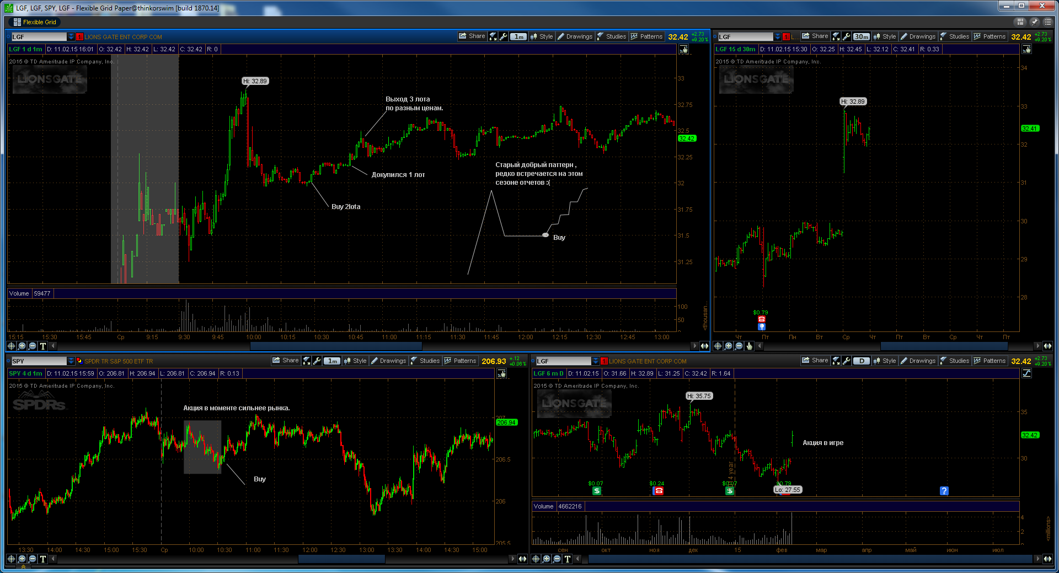
Task: Open Share in the LGF 1m chart toolbar
Action: pyautogui.click(x=472, y=36)
